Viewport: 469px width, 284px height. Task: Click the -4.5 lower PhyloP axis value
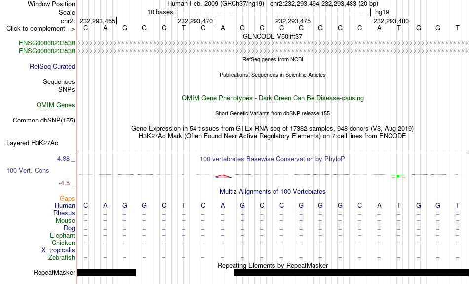pyautogui.click(x=64, y=183)
